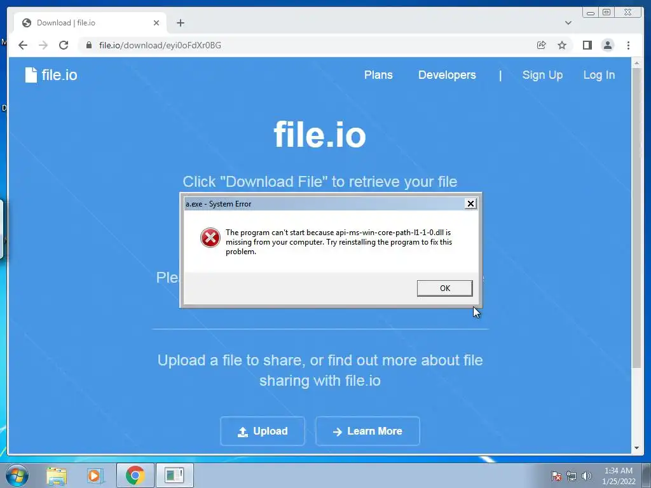Click the Upload button
Image resolution: width=651 pixels, height=488 pixels.
click(x=263, y=431)
